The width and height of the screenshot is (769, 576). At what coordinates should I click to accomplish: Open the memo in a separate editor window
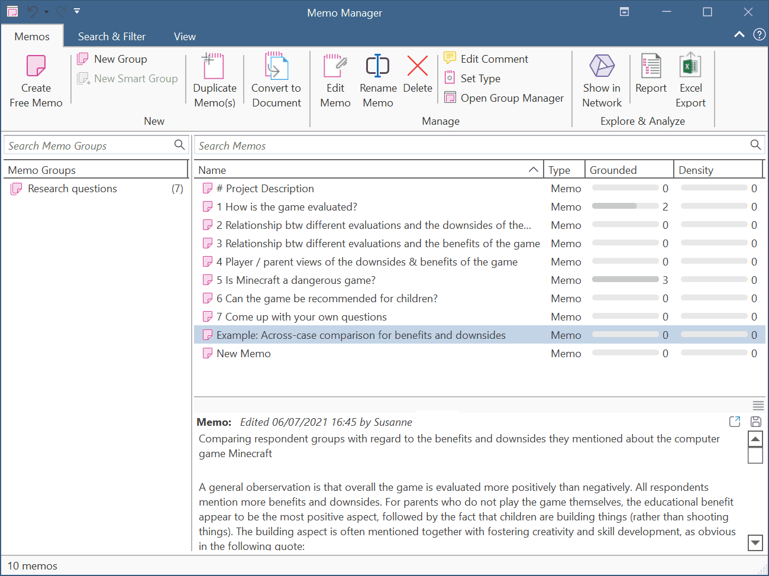tap(735, 422)
